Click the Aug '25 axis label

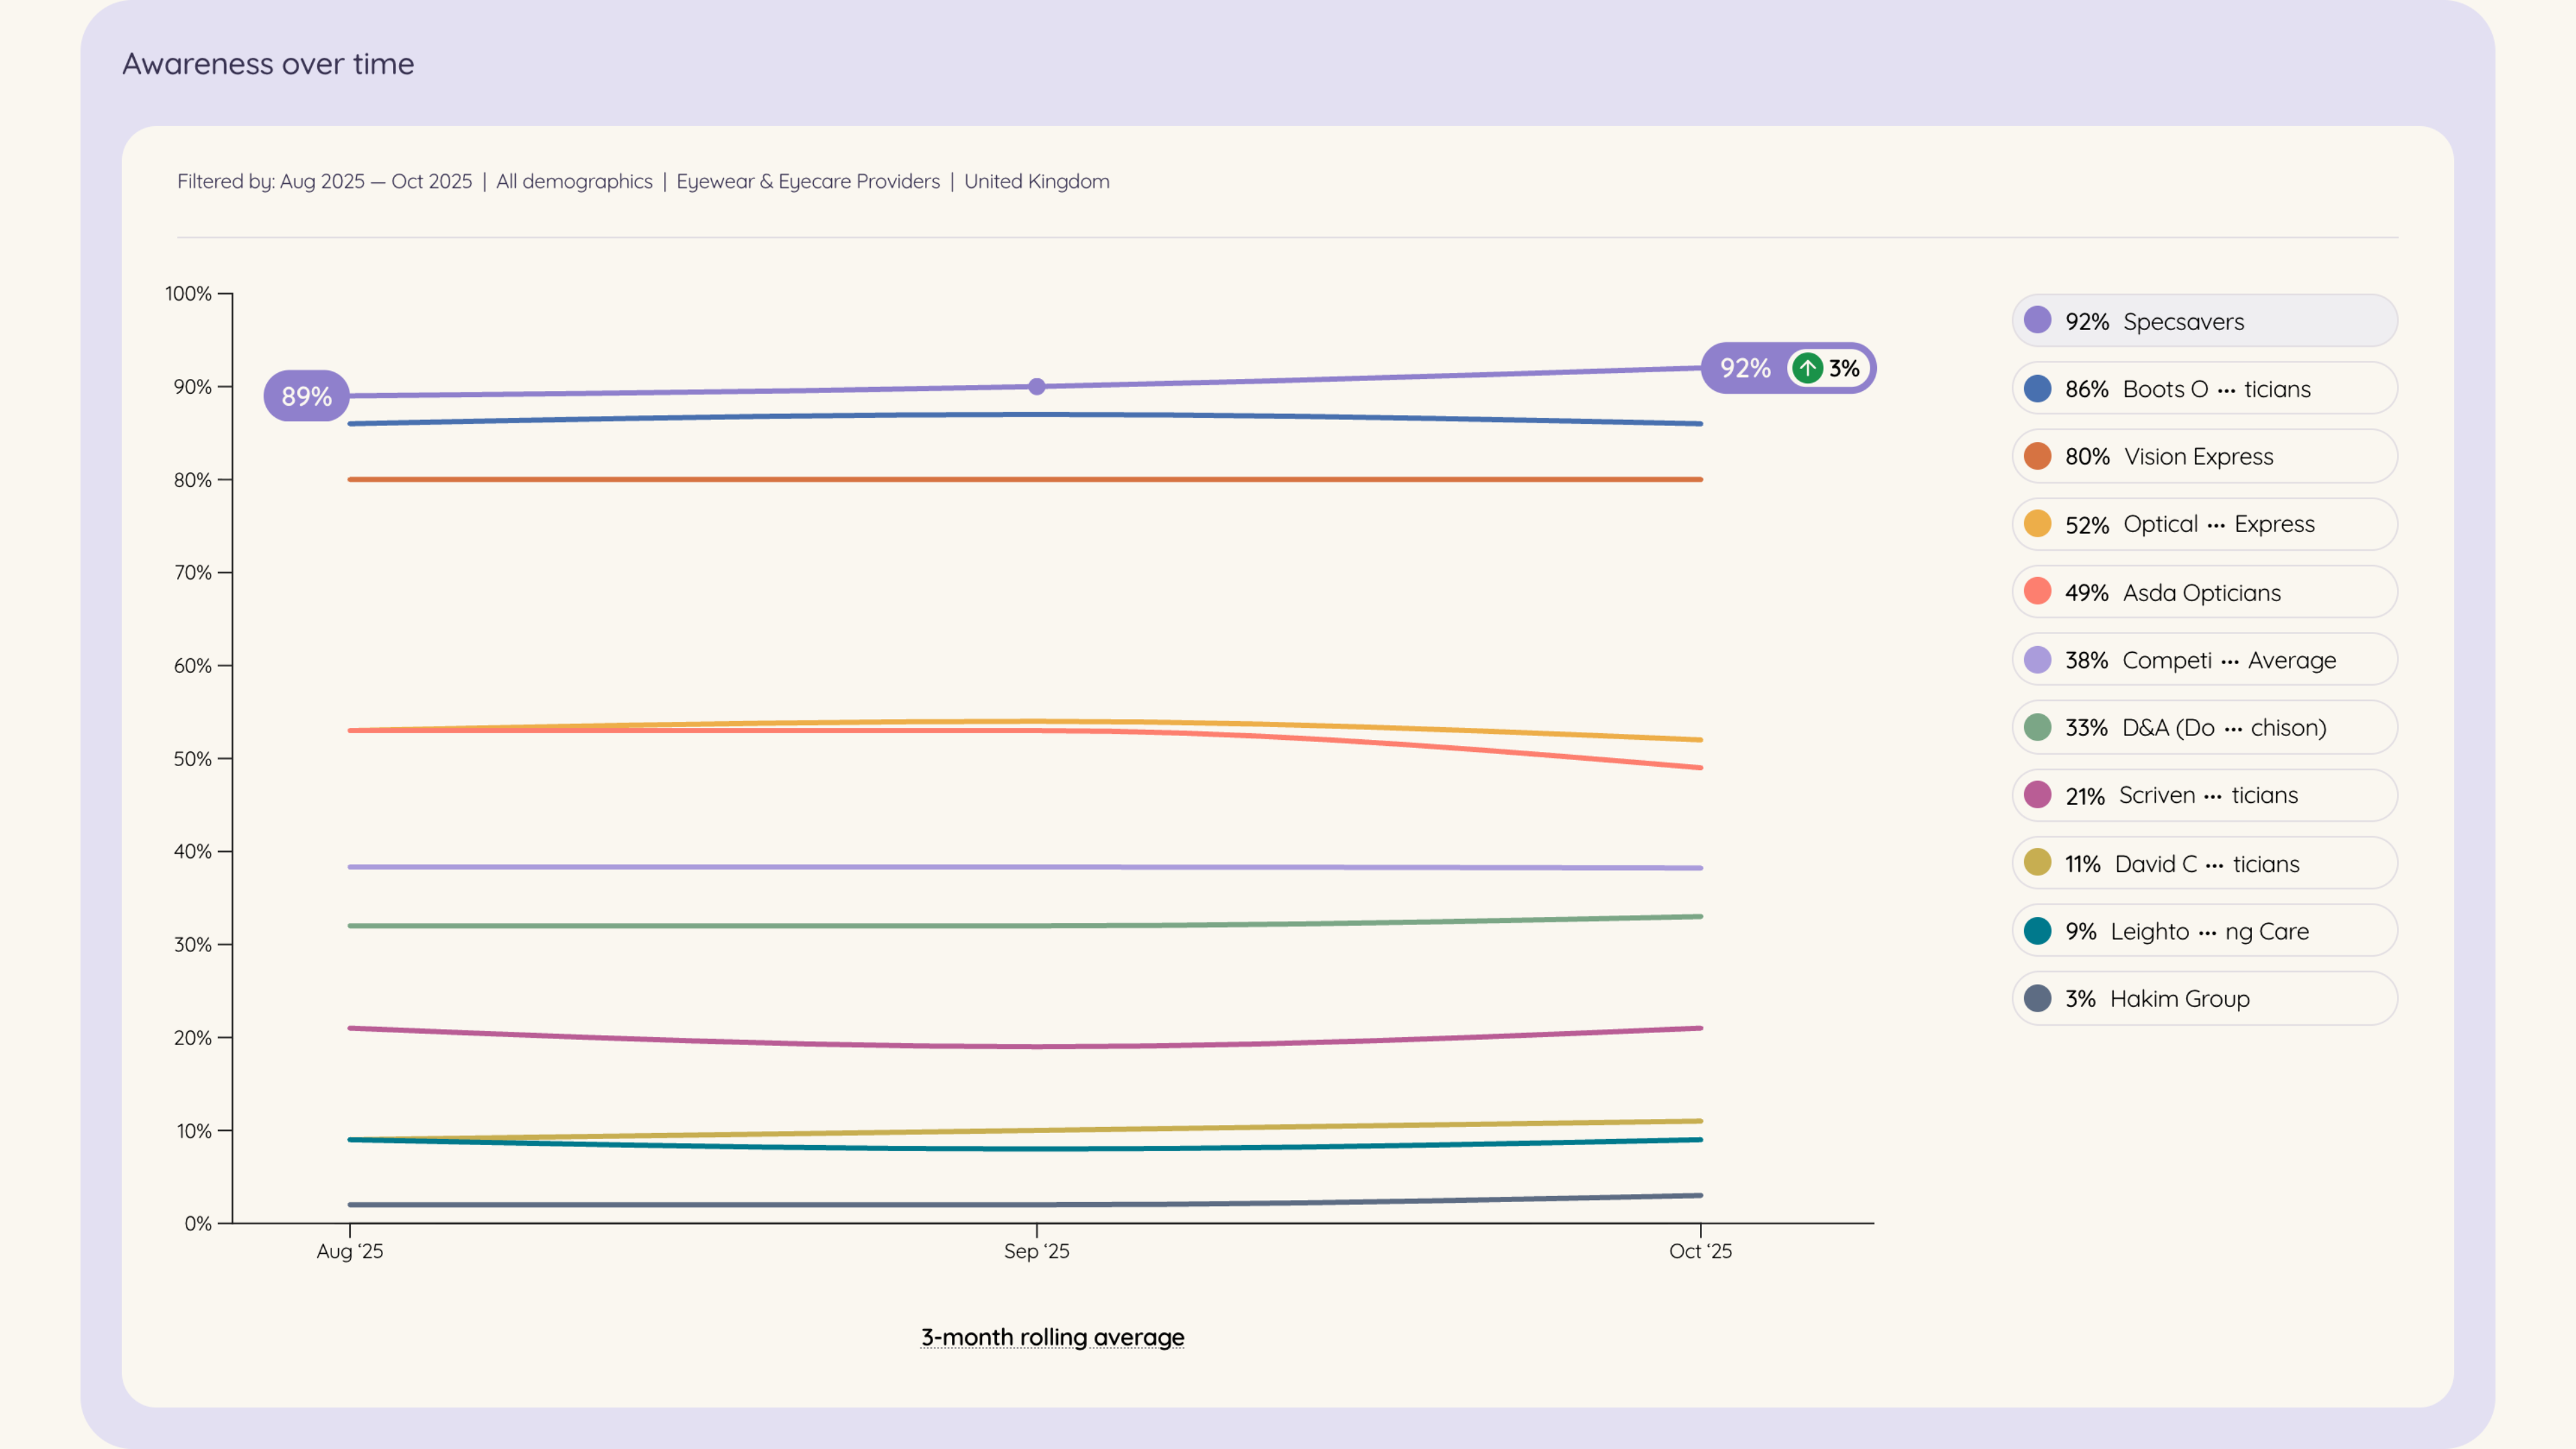[x=350, y=1251]
